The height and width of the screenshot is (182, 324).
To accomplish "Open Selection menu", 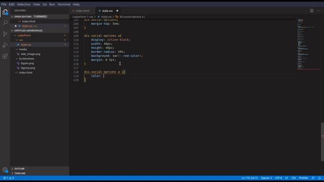I will click(24, 4).
